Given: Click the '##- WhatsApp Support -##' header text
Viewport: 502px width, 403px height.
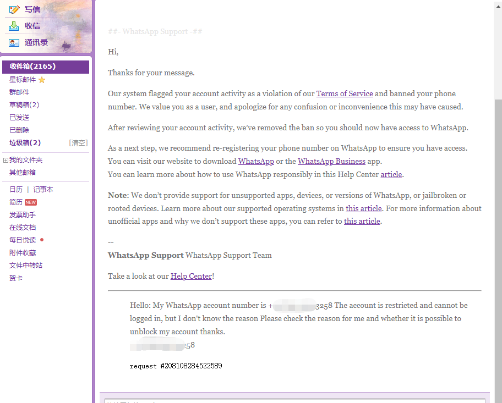Looking at the screenshot, I should [155, 31].
